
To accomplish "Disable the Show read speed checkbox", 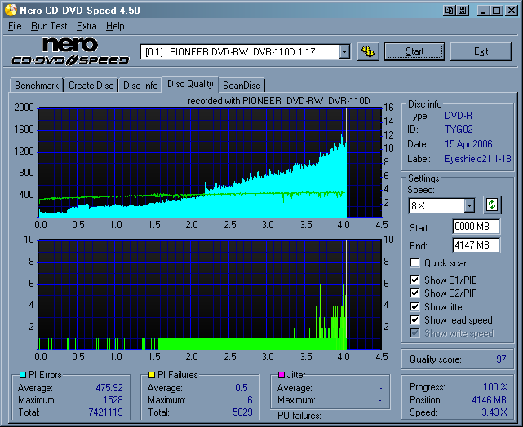I will click(414, 319).
